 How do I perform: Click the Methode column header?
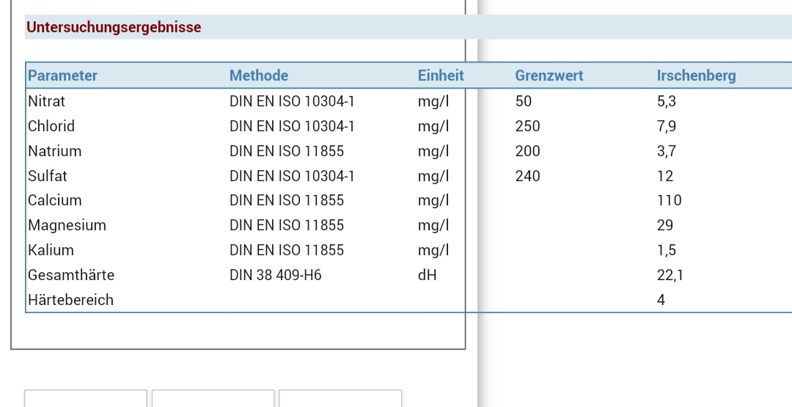259,76
